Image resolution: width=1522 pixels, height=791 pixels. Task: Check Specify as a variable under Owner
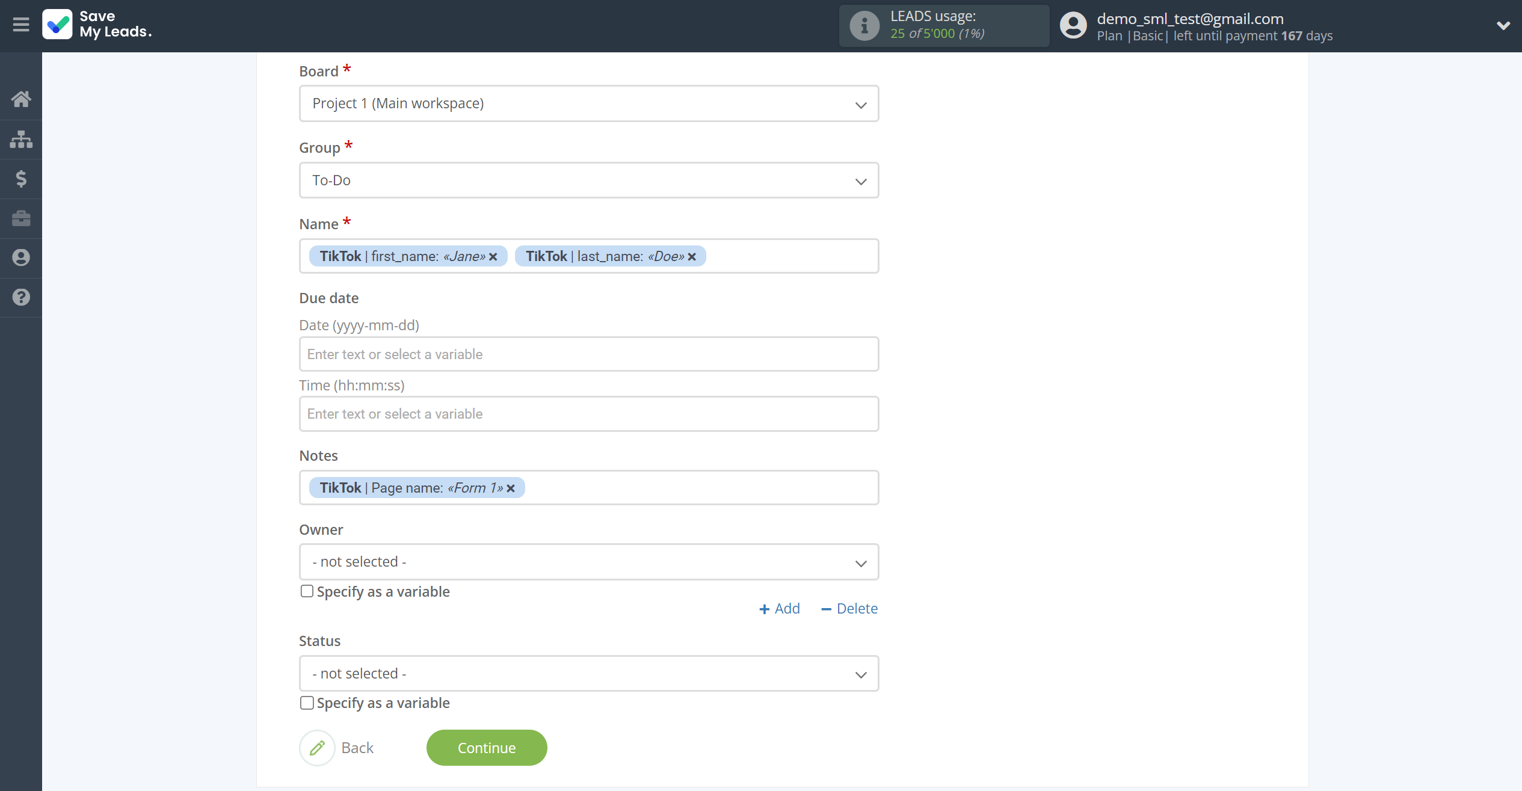coord(307,591)
